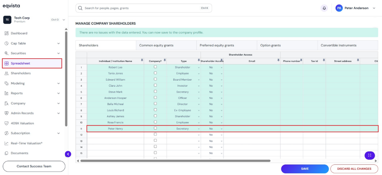Click the sidebar vertical scrollbar
This screenshot has width=382, height=175.
tap(66, 79)
